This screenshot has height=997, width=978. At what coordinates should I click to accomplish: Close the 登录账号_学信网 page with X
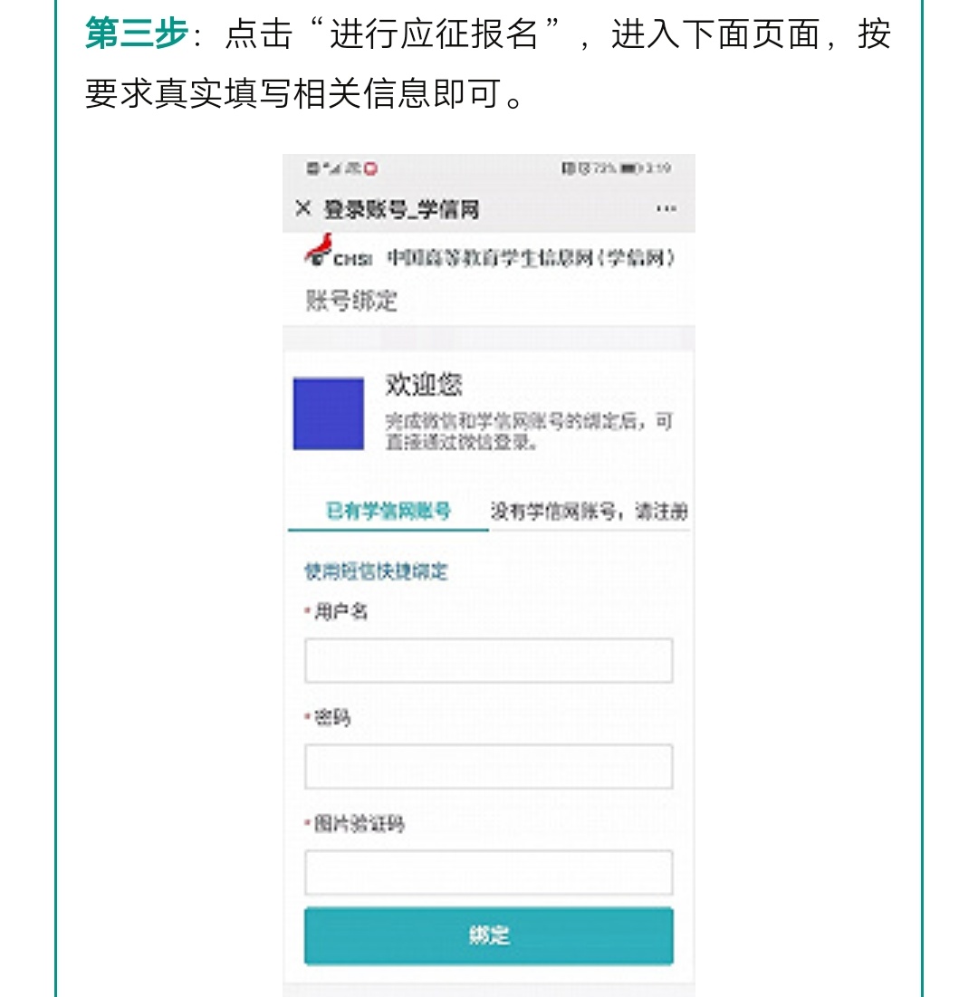click(x=303, y=209)
